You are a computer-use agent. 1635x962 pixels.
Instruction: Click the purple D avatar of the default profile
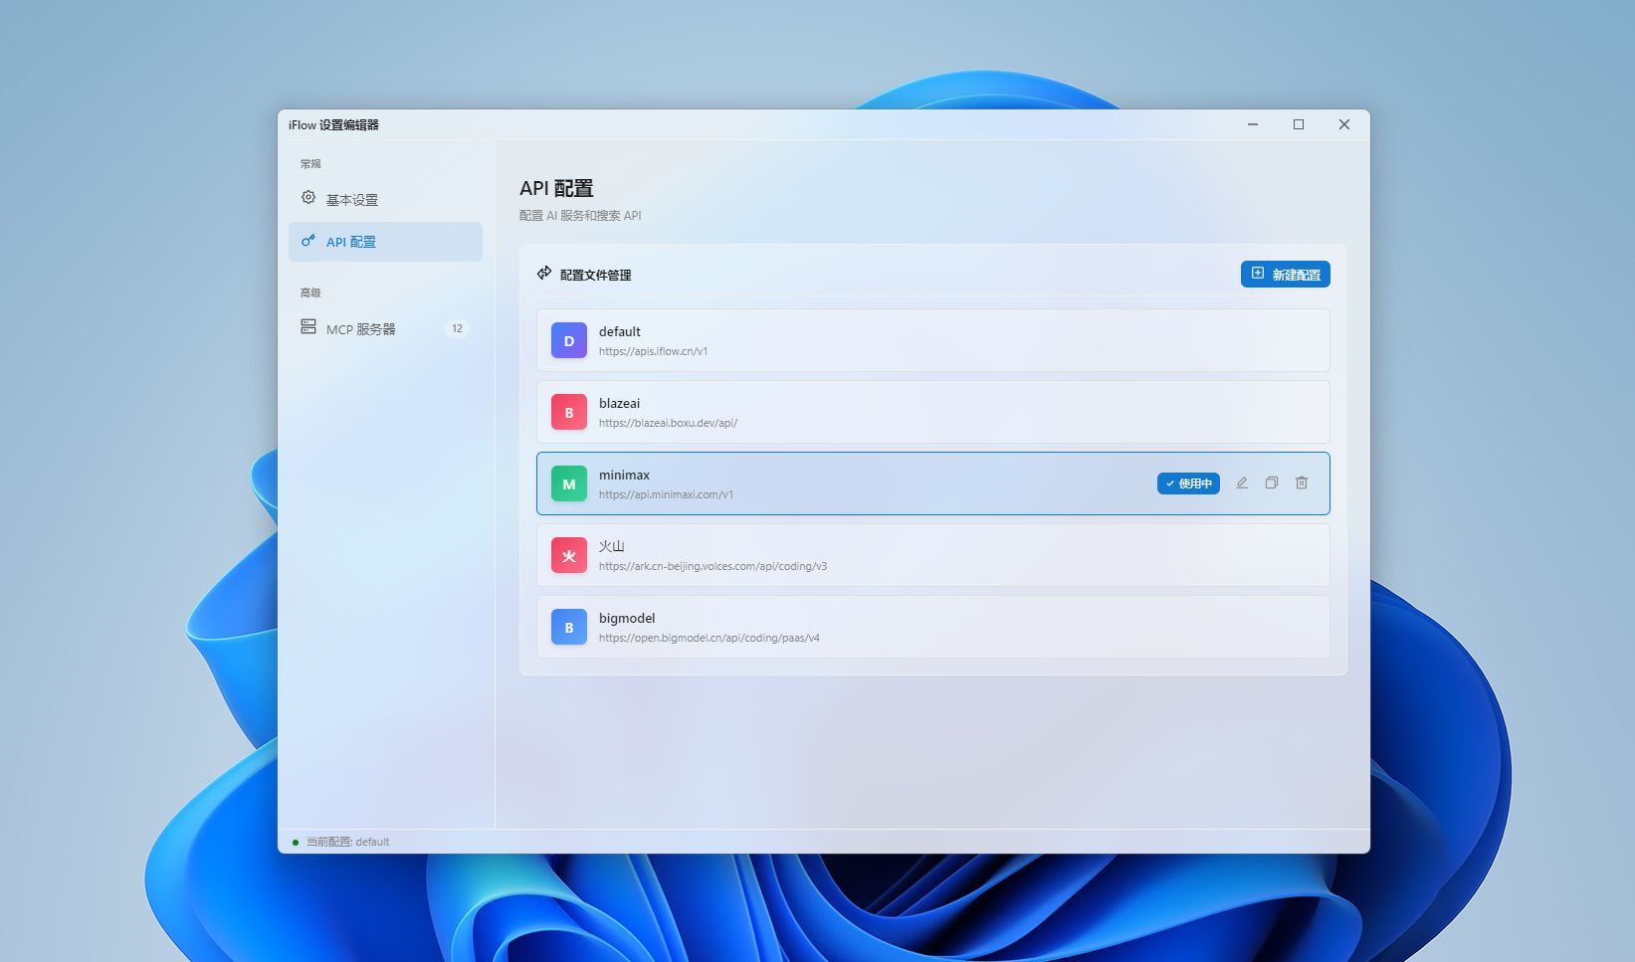pos(568,340)
